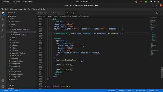Open the Help menu
Screen dimensions: 163x92
[43, 9]
